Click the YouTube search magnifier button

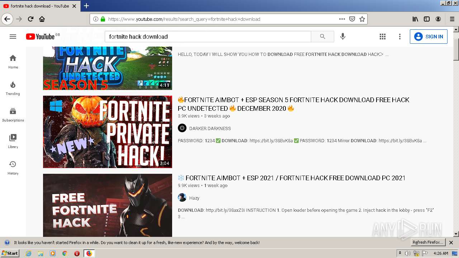(x=322, y=37)
